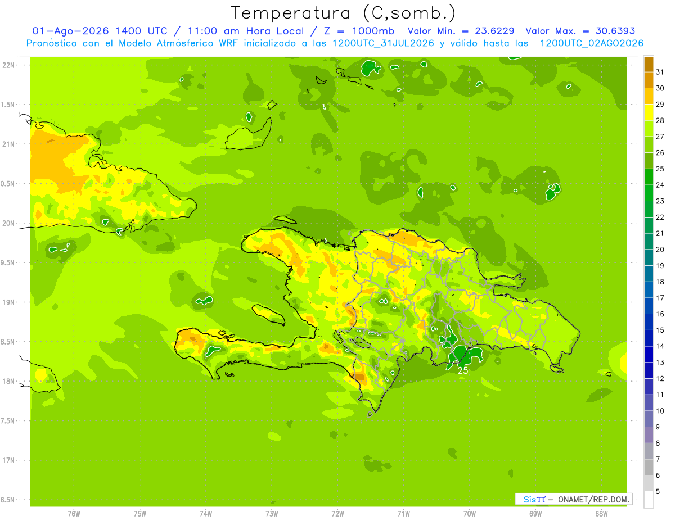Click the "23" colorbar scale label
675x521 pixels.
pyautogui.click(x=660, y=201)
